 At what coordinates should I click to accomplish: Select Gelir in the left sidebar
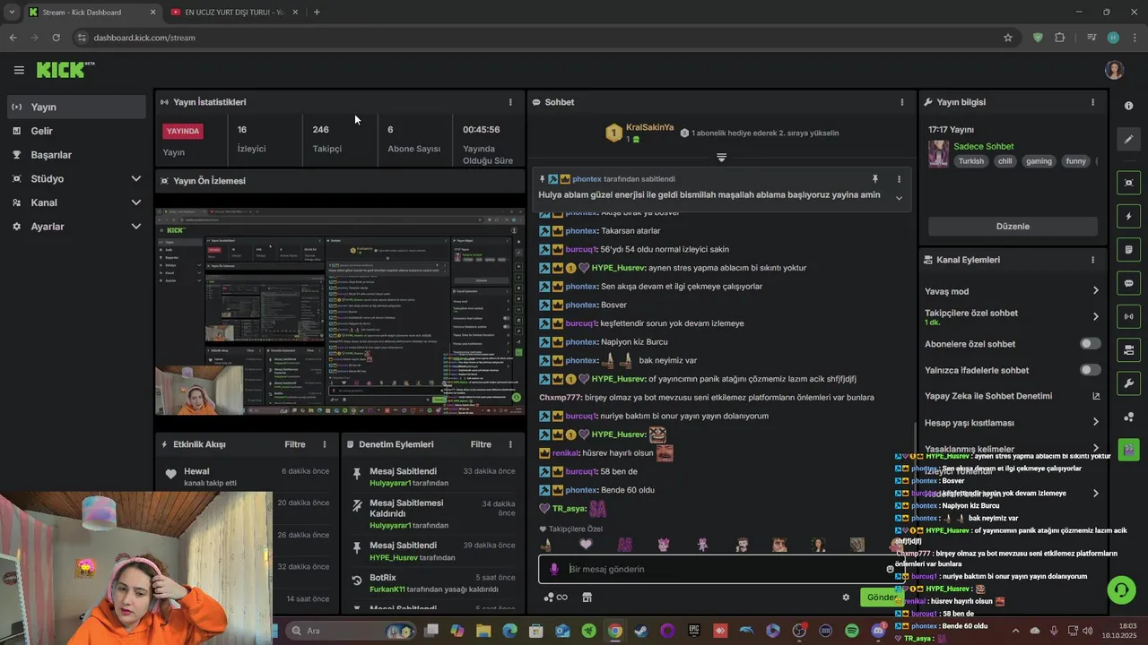click(x=76, y=131)
